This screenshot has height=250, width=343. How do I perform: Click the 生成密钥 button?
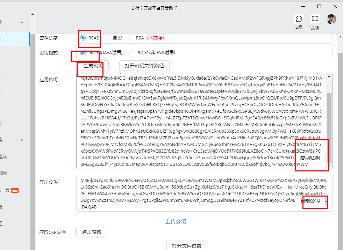pyautogui.click(x=93, y=66)
